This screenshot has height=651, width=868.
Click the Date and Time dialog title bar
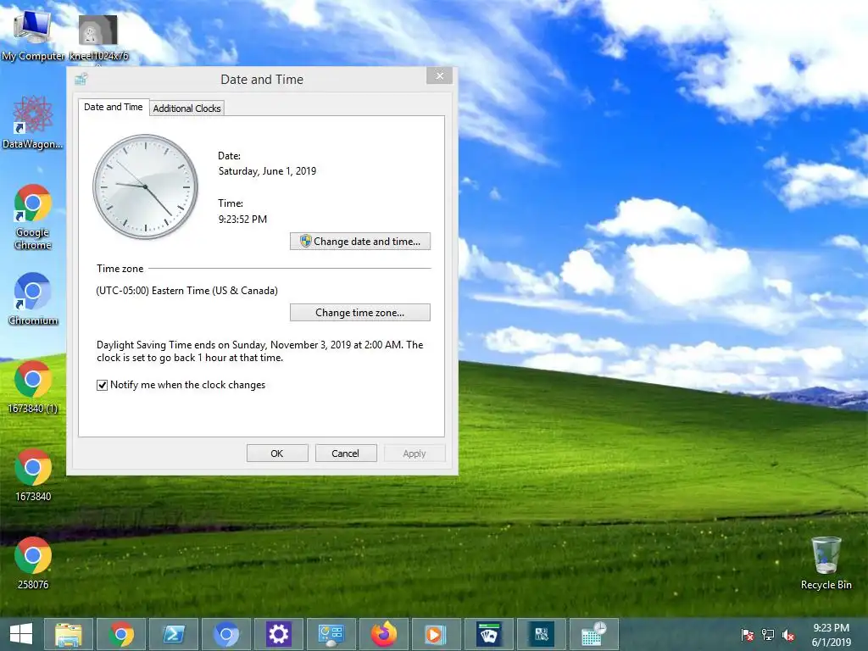tap(261, 79)
